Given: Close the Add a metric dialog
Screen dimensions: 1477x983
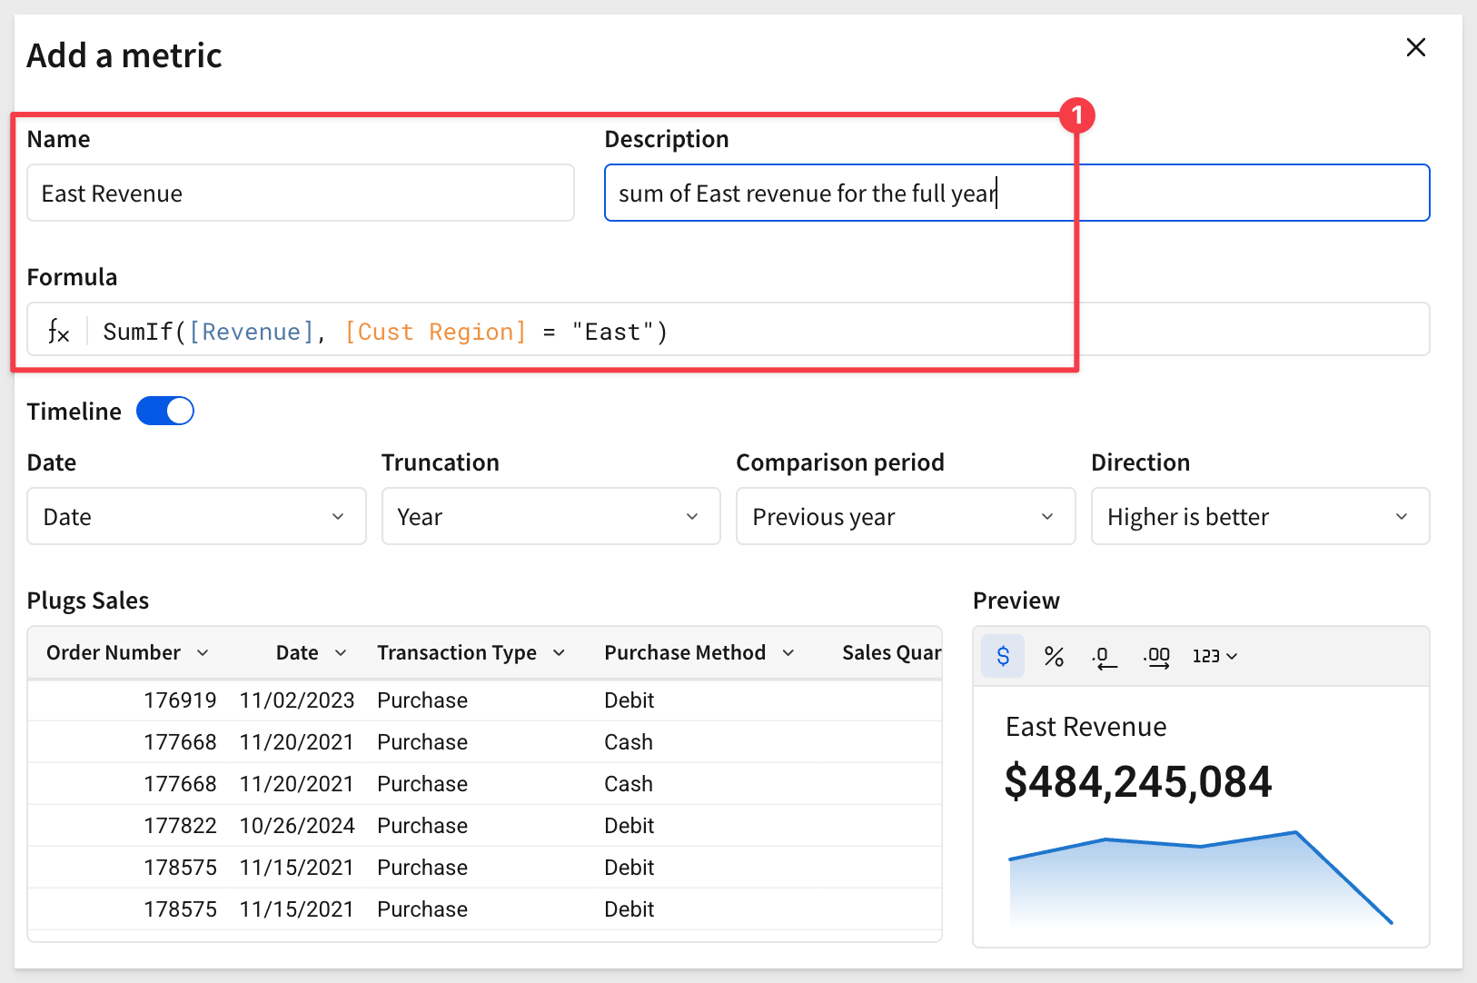Looking at the screenshot, I should 1415,47.
